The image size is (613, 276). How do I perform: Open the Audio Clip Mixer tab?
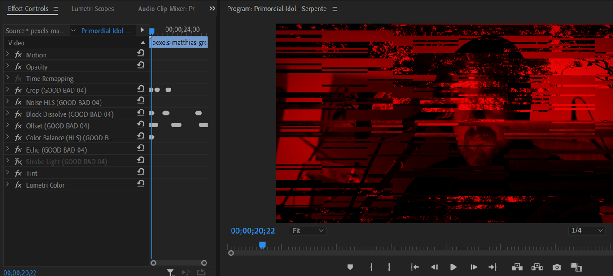coord(166,9)
